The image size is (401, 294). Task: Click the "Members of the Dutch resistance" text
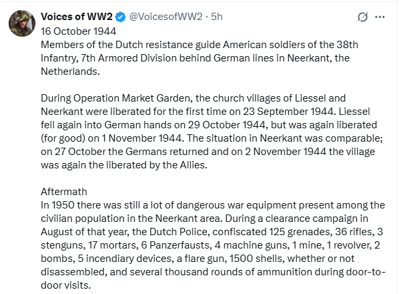[117, 45]
